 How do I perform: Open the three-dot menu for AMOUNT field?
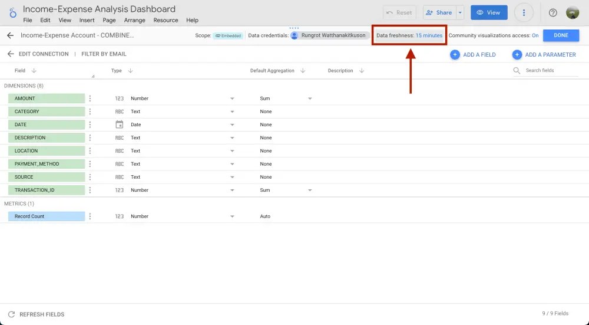[x=90, y=99]
